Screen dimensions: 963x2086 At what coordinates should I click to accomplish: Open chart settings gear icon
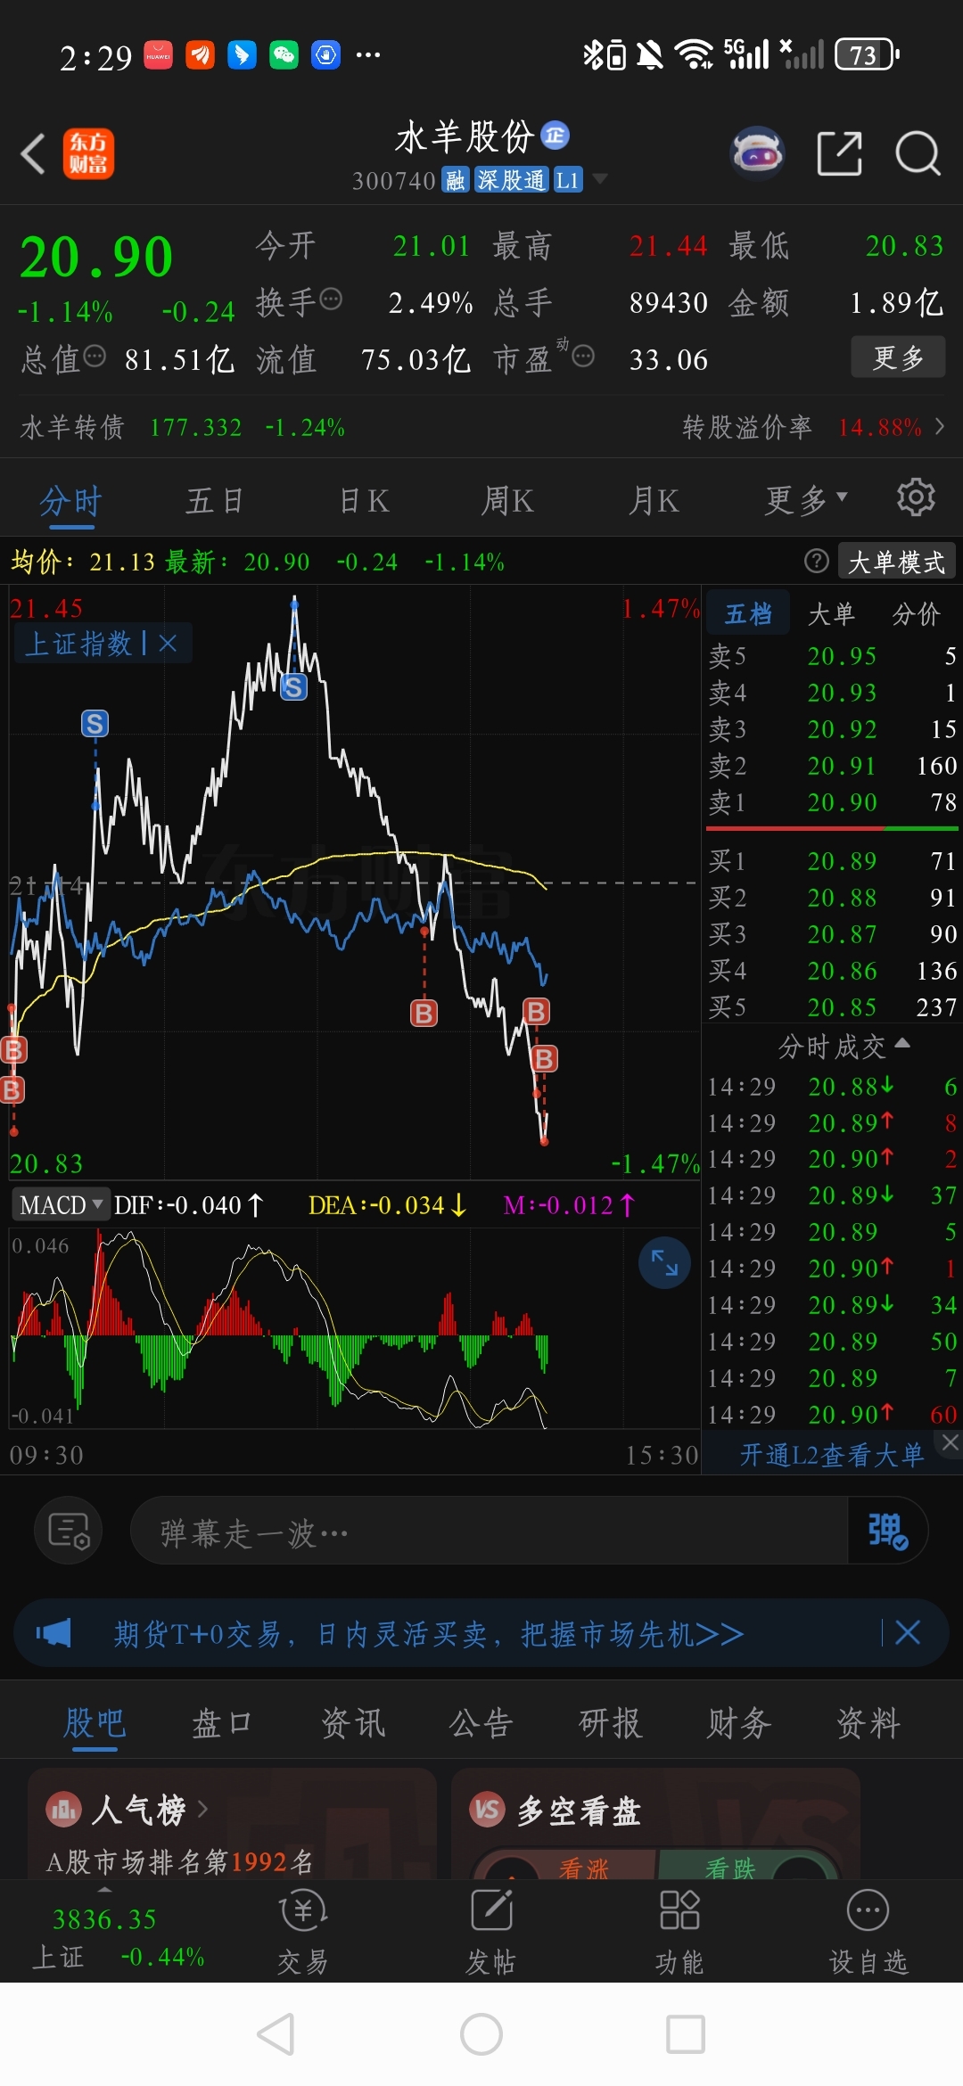pyautogui.click(x=916, y=497)
